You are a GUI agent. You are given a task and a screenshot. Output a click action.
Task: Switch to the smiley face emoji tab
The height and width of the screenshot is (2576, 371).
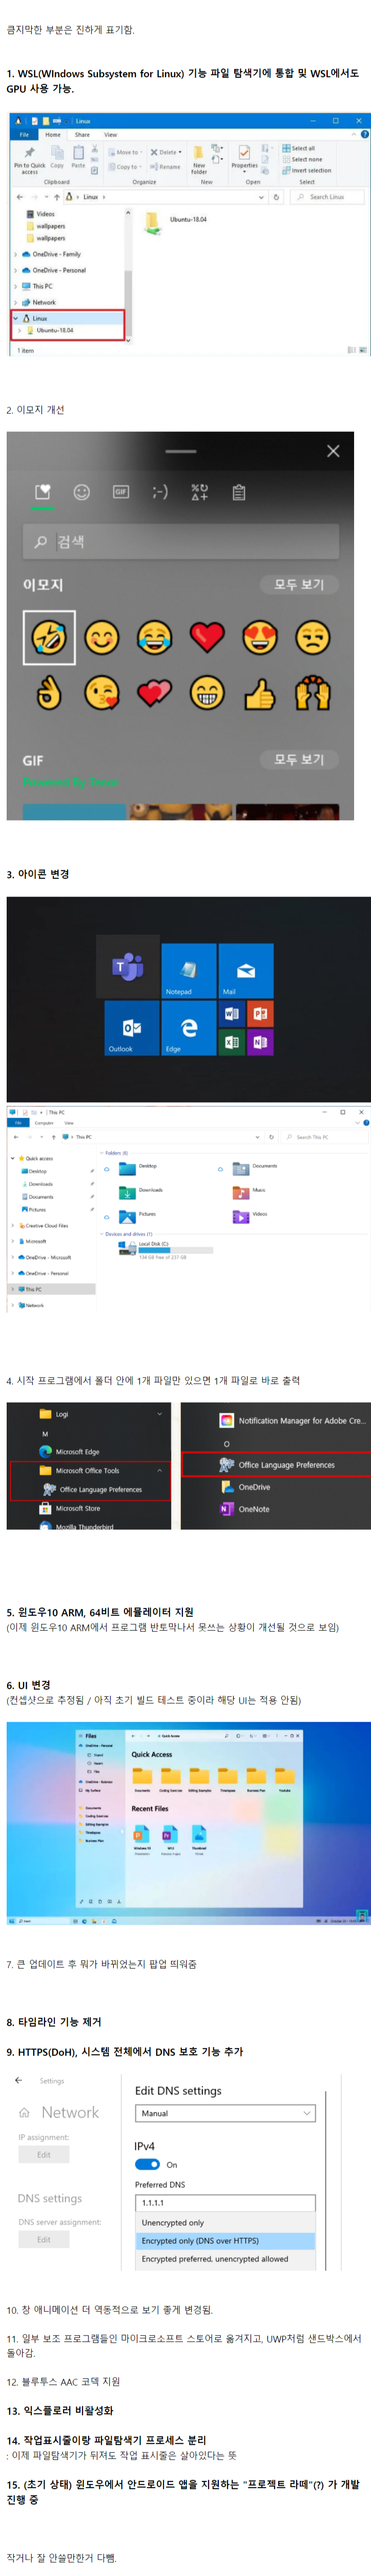click(x=82, y=492)
